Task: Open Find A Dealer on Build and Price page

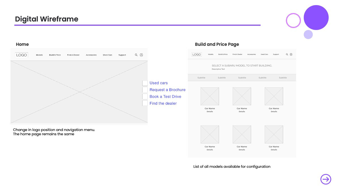Action: click(237, 54)
